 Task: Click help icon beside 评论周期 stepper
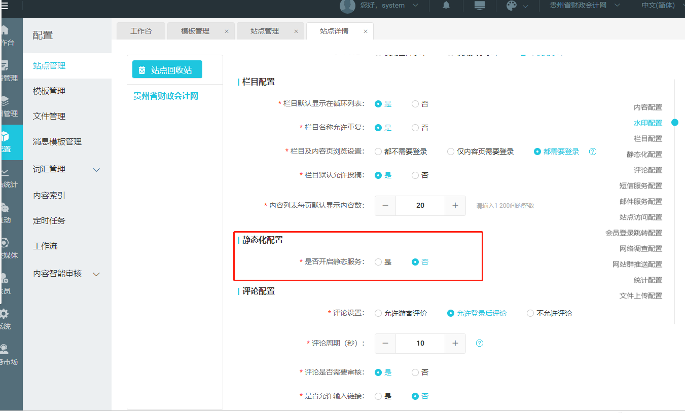[x=480, y=343]
